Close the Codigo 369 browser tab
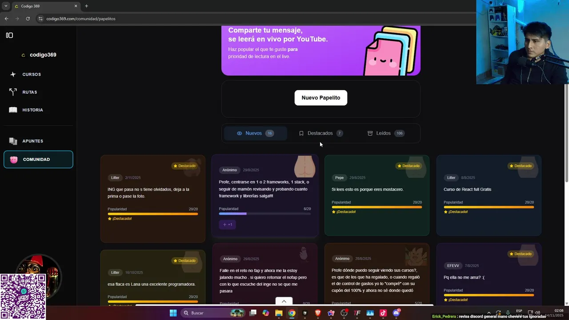The image size is (569, 320). click(76, 6)
